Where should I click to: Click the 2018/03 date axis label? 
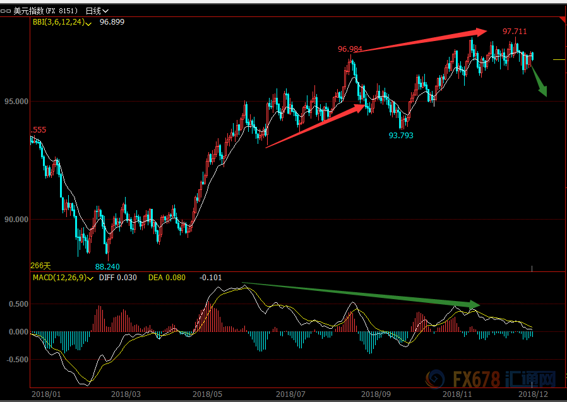pyautogui.click(x=126, y=394)
